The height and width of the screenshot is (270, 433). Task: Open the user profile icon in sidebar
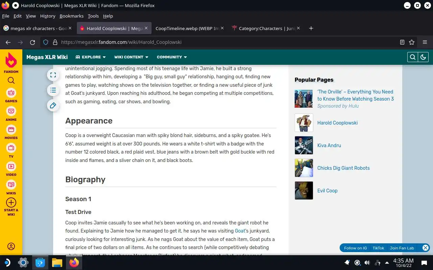click(x=11, y=246)
